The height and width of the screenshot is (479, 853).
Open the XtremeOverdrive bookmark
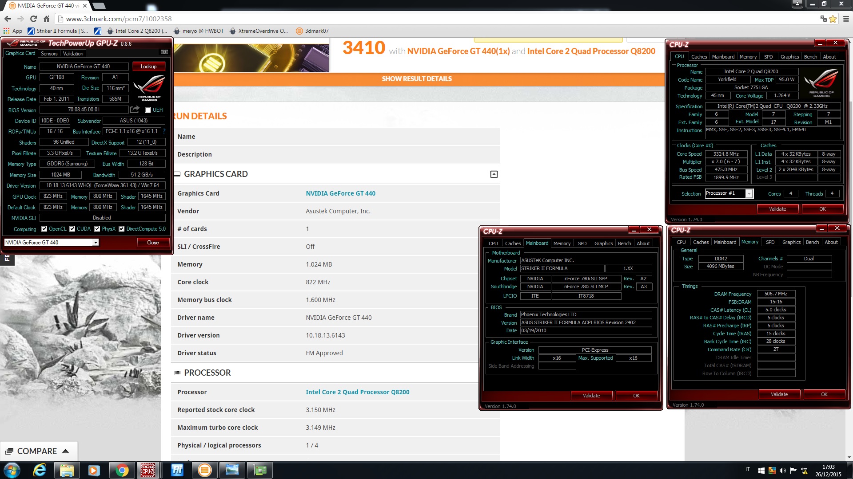[259, 31]
